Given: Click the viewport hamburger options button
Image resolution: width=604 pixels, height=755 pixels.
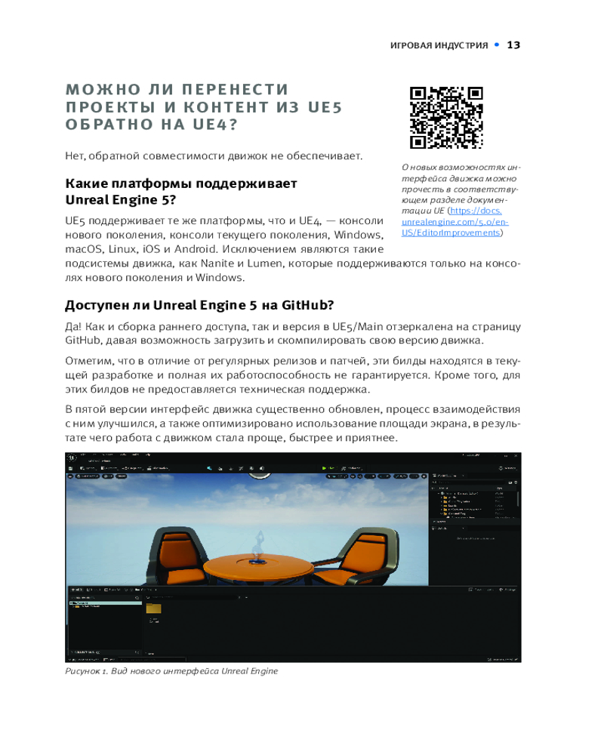Looking at the screenshot, I should click(70, 477).
